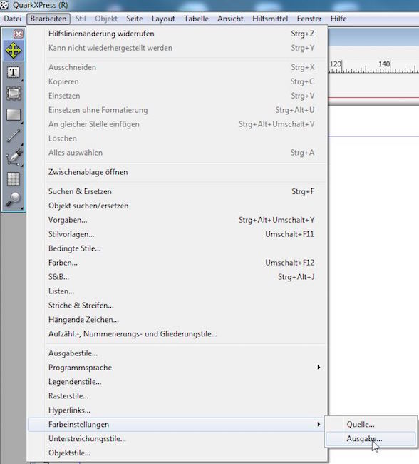Expand the Farbeinstellungen submenu arrow
This screenshot has height=464, width=419.
[x=319, y=424]
